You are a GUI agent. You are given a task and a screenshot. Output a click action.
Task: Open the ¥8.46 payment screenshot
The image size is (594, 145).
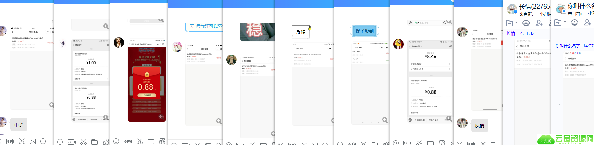click(430, 81)
